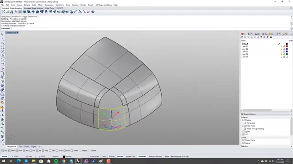Switch to Edge Tools toolbar tab
Viewport: 293px width, 164px height.
tap(50, 8)
